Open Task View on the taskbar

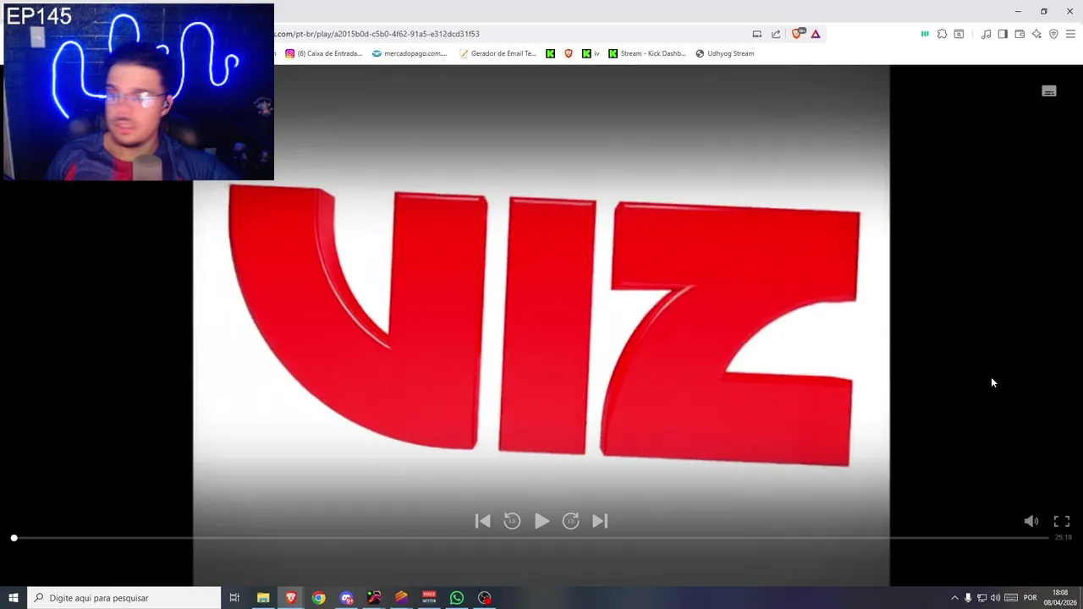pos(234,598)
